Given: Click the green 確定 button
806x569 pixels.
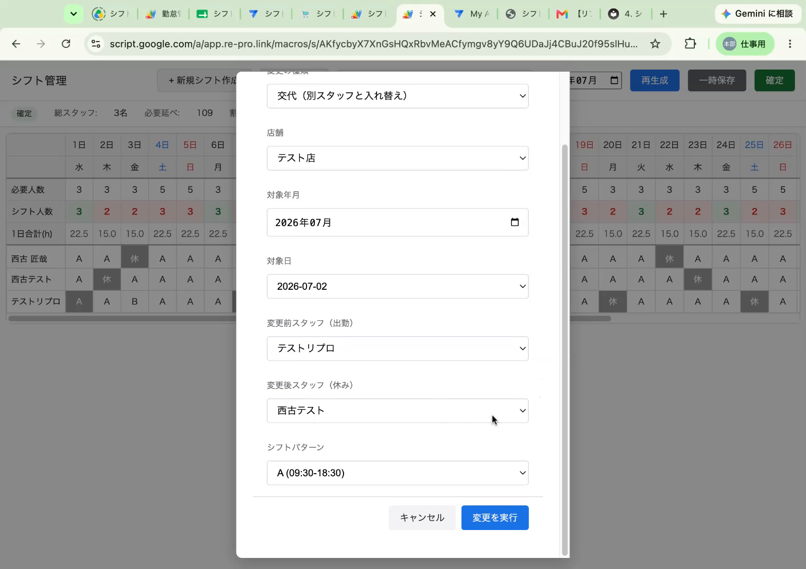Looking at the screenshot, I should click(x=774, y=81).
